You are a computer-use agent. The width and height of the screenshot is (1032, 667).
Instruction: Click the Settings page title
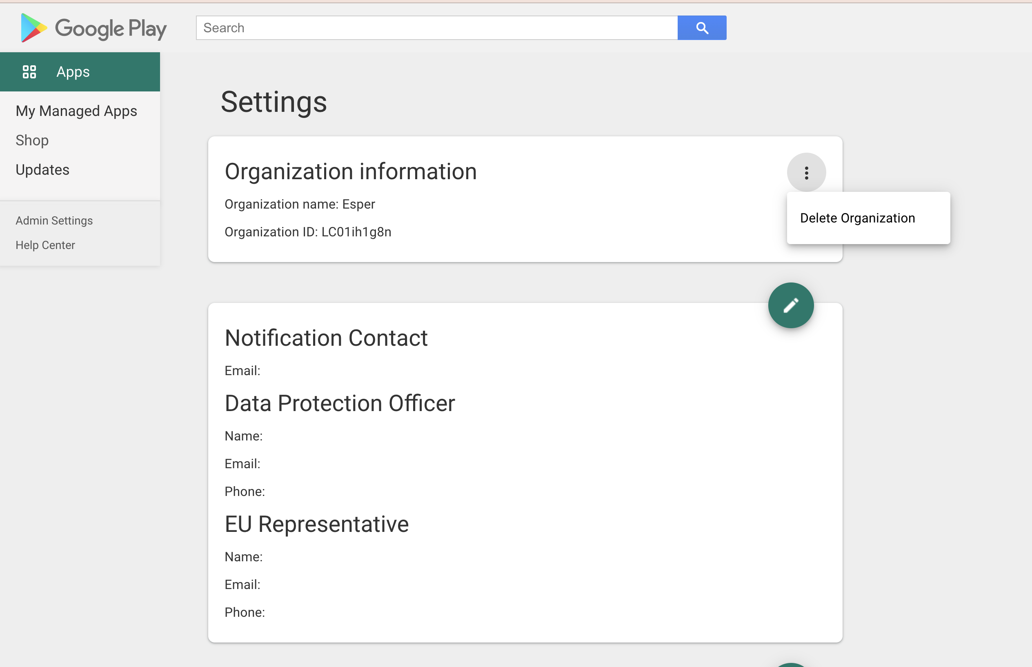[274, 102]
